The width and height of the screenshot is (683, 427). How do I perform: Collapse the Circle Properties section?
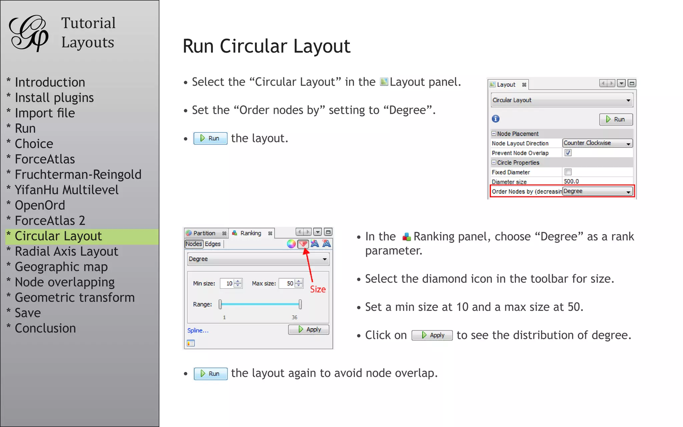coord(494,162)
